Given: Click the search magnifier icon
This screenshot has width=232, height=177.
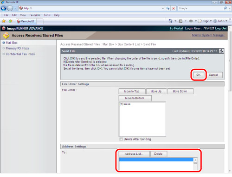Looking at the screenshot, I should (x=226, y=8).
